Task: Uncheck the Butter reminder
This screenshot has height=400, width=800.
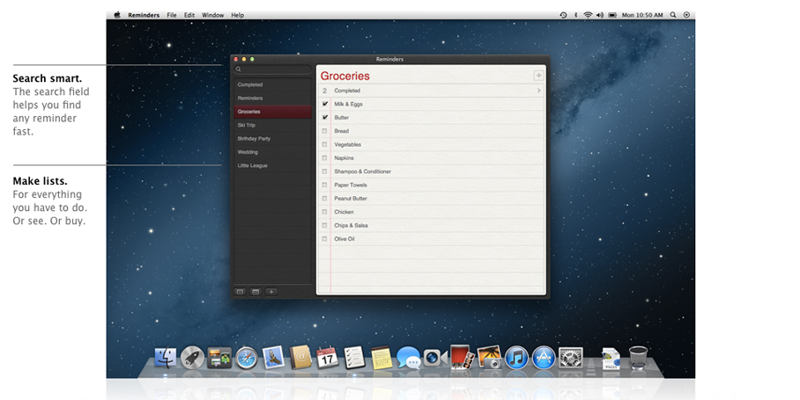Action: (x=324, y=117)
